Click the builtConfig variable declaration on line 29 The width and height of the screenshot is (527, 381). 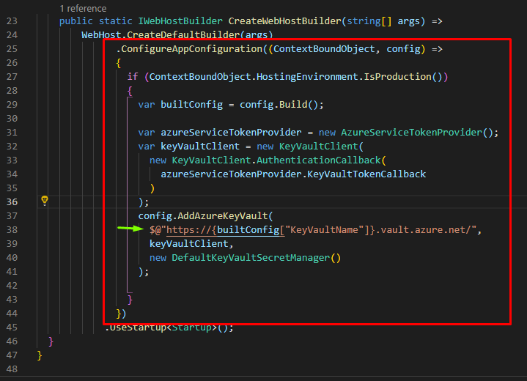coord(191,105)
